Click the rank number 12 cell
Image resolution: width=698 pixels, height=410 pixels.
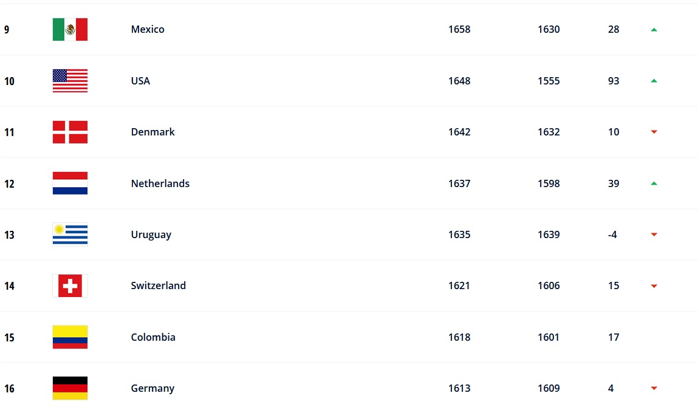pyautogui.click(x=9, y=183)
